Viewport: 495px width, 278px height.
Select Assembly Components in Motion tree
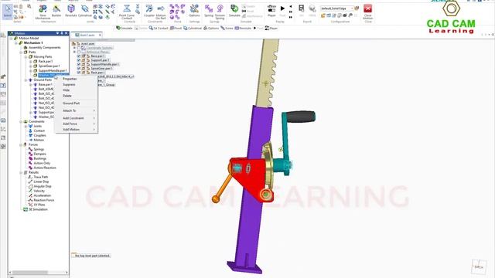(45, 47)
